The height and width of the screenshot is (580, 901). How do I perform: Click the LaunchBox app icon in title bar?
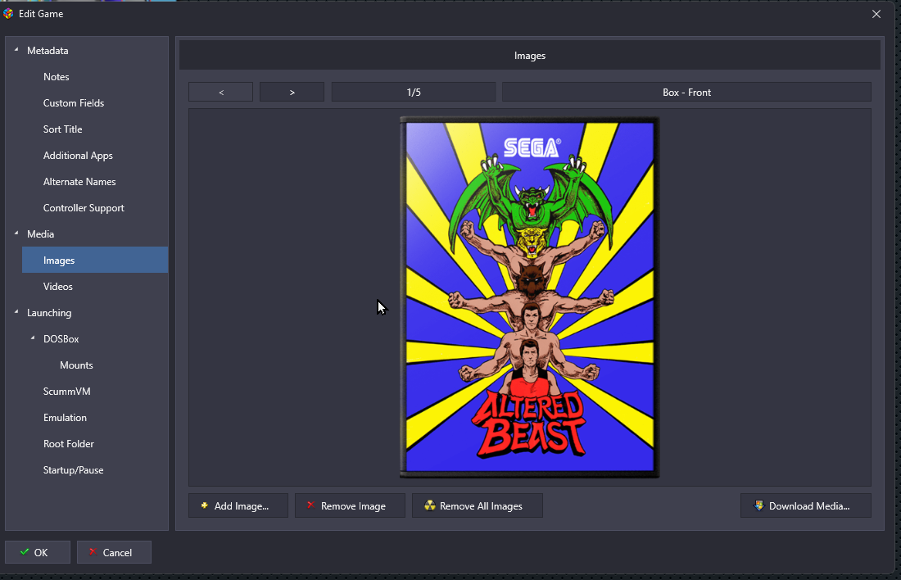point(8,14)
